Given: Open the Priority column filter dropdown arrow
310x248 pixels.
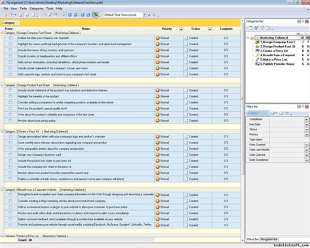Looking at the screenshot, I should coord(181,29).
